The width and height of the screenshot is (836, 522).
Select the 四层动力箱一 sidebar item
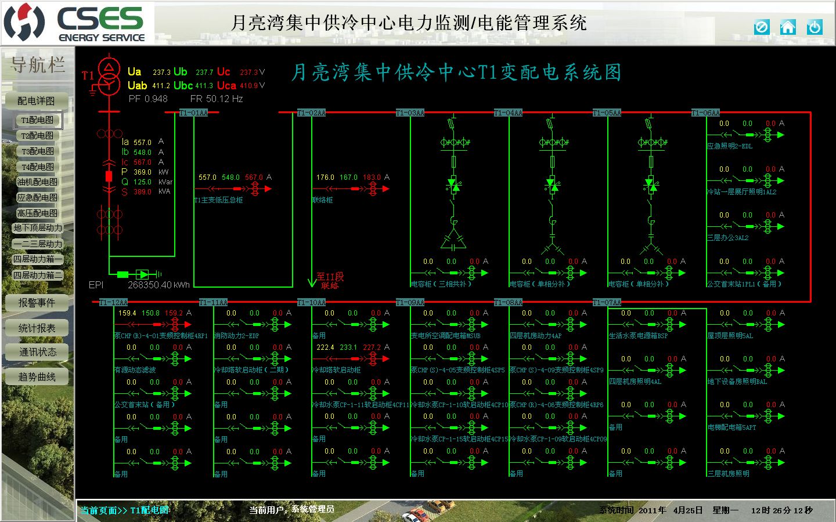point(37,259)
